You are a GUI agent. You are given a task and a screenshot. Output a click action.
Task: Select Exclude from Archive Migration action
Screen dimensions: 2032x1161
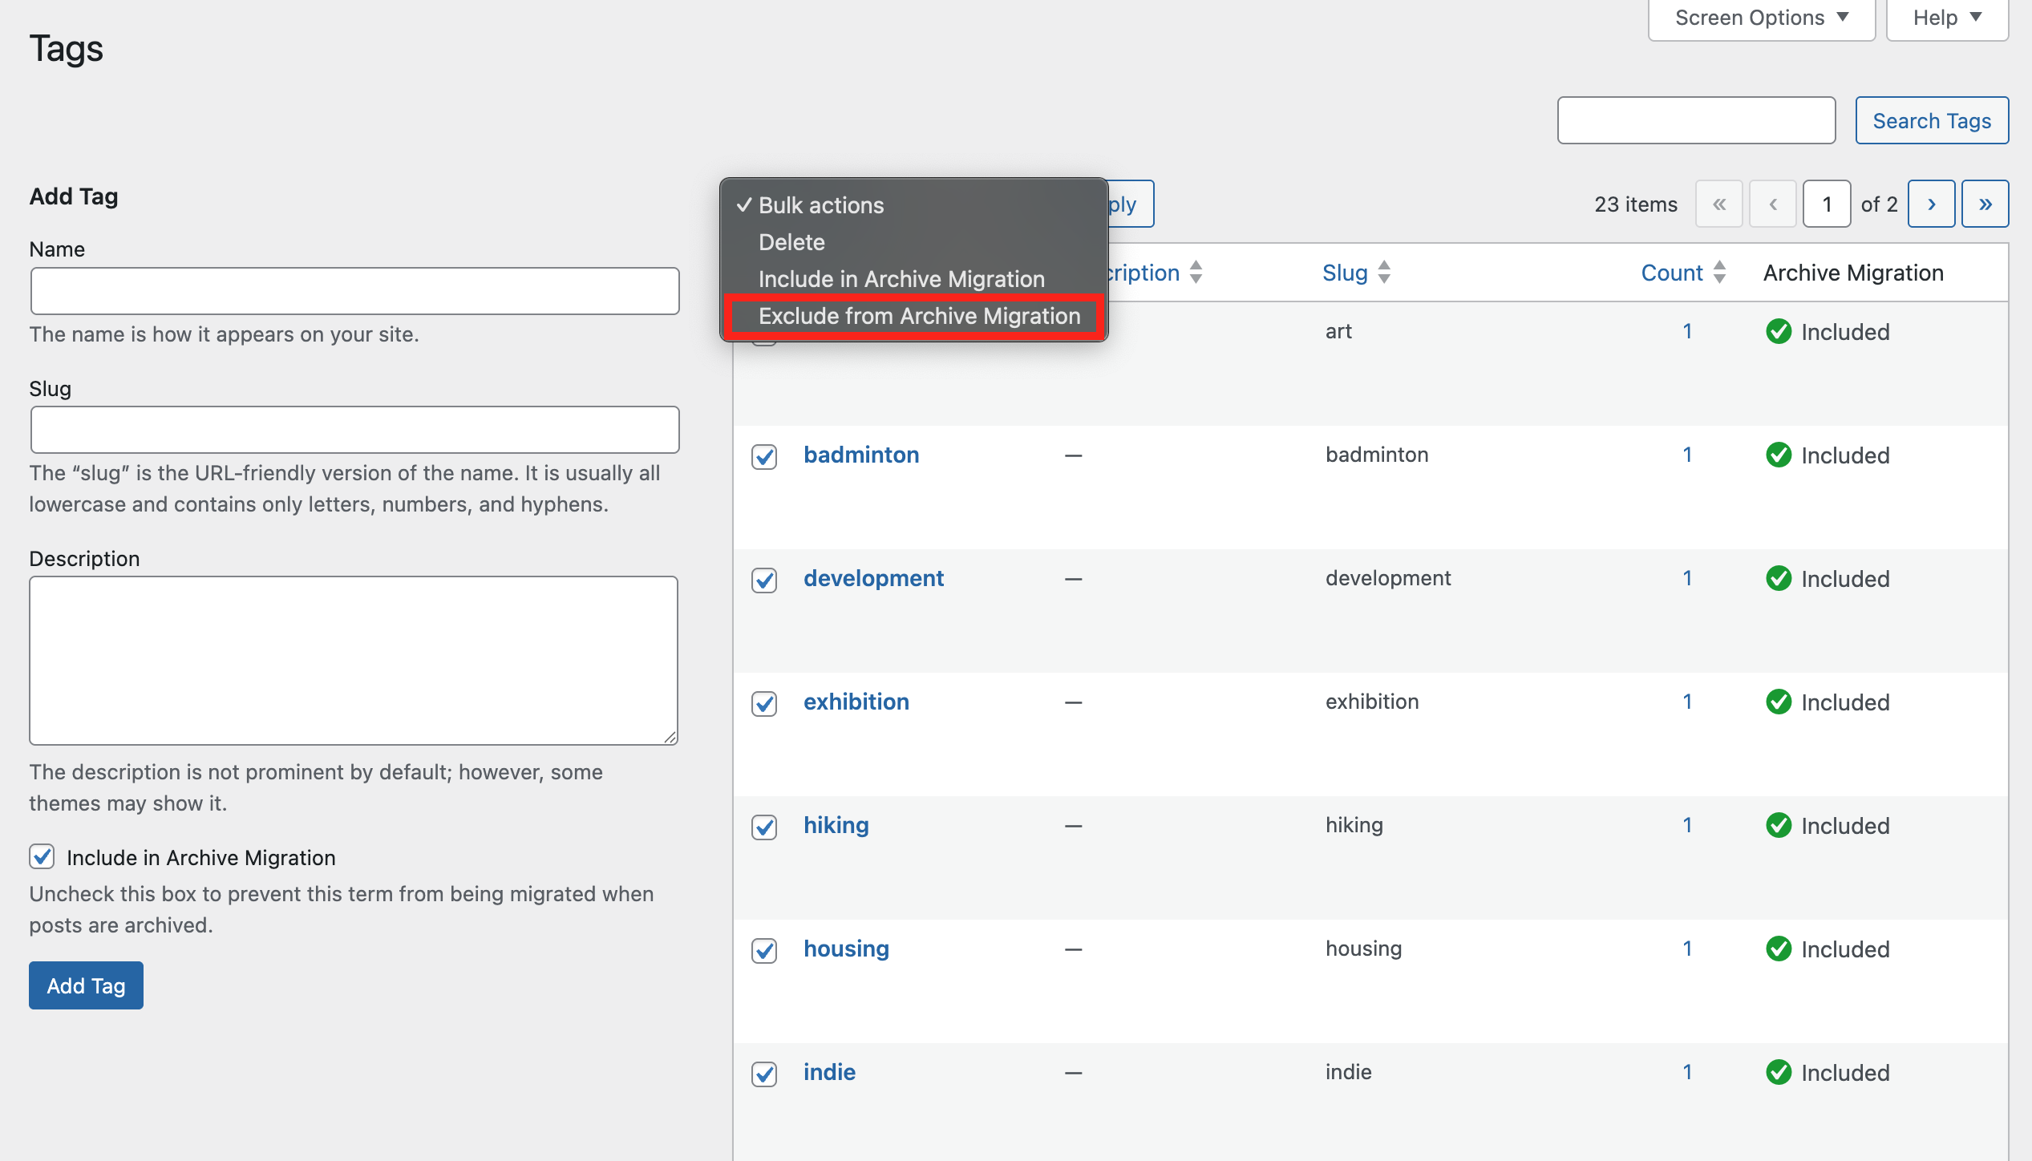[x=919, y=316]
